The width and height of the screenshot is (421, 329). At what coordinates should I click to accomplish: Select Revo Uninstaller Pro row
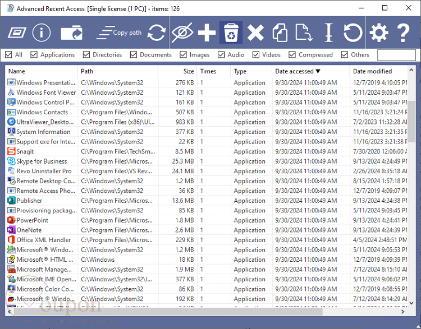(x=206, y=171)
